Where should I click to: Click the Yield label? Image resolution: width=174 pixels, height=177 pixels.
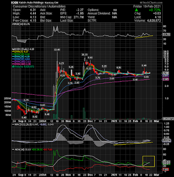coord(91,17)
